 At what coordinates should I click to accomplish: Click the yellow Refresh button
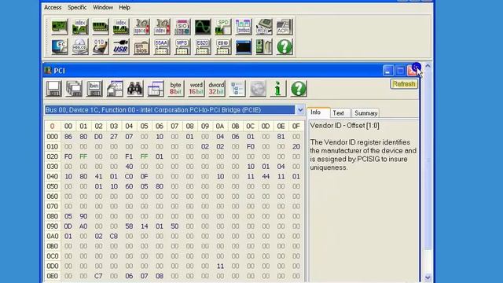tap(404, 84)
